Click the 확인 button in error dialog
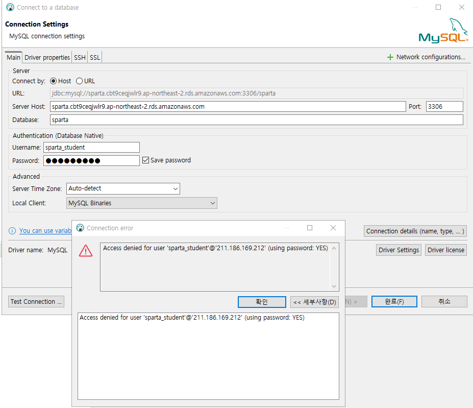 pyautogui.click(x=262, y=302)
